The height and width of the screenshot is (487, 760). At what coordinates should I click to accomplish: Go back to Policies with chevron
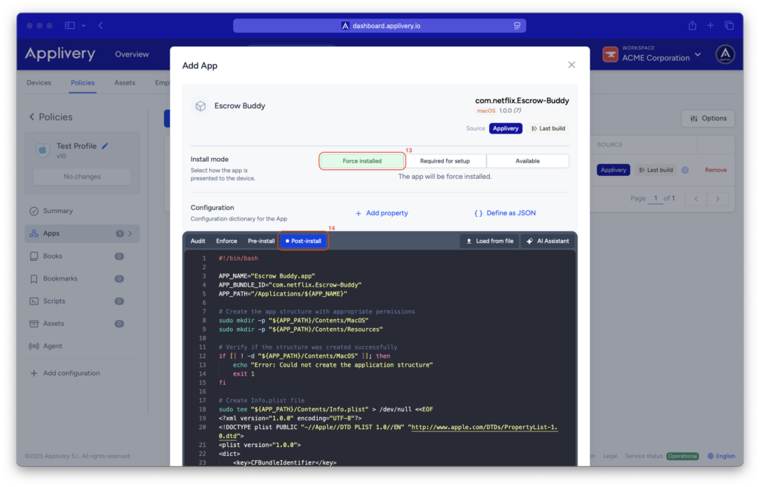click(x=32, y=117)
